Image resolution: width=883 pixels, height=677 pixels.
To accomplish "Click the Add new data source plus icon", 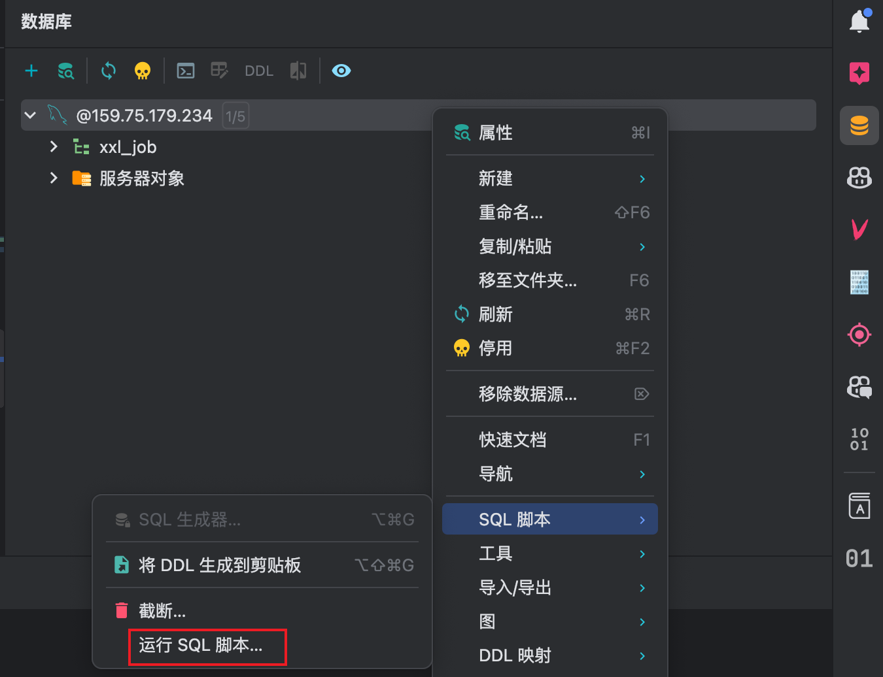I will [31, 70].
